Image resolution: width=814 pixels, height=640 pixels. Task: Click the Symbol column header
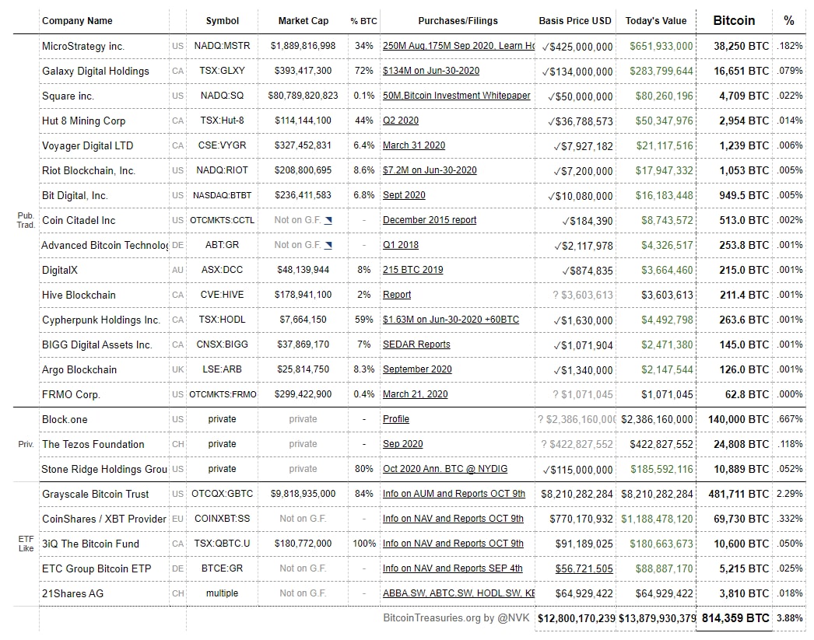point(223,21)
